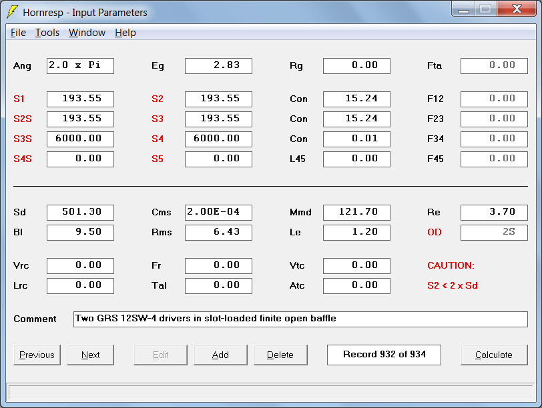Screen dimensions: 542x408
Task: Select the Bl field showing 9.50
Action: point(80,233)
